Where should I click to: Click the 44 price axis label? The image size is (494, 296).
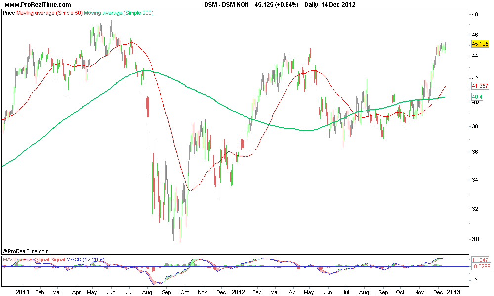475,56
